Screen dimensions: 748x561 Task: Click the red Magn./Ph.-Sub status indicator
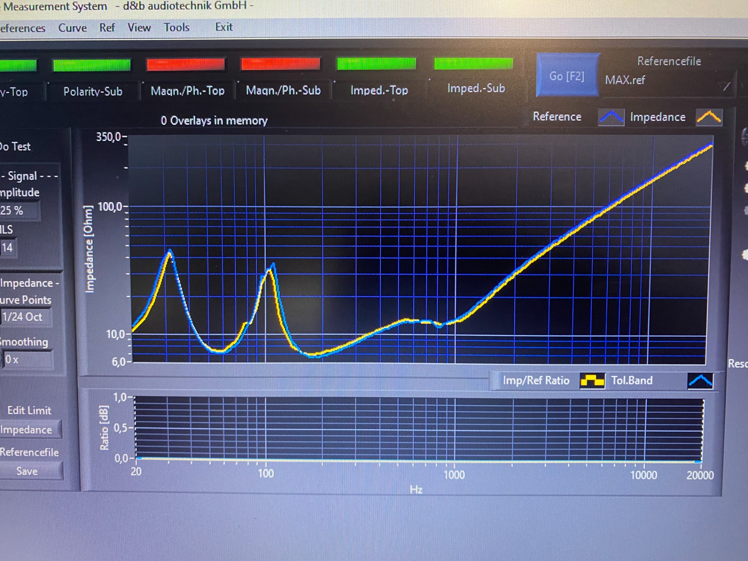point(280,64)
